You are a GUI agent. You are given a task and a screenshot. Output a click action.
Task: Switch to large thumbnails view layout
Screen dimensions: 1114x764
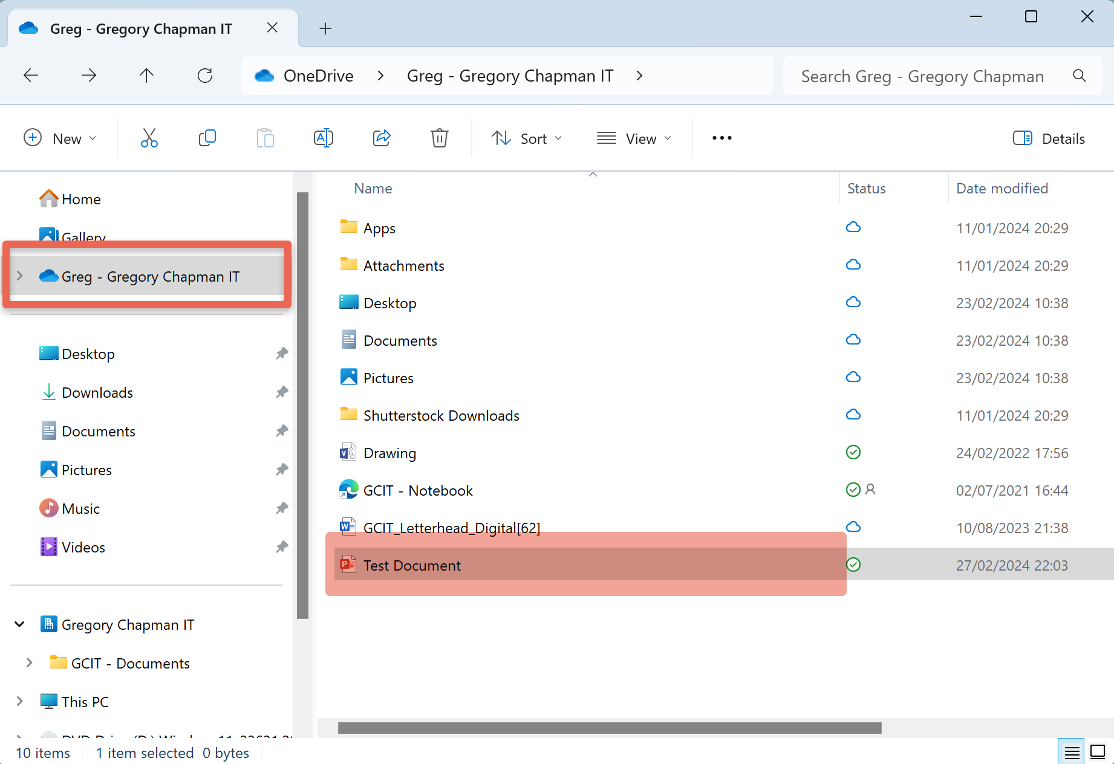pyautogui.click(x=1097, y=752)
